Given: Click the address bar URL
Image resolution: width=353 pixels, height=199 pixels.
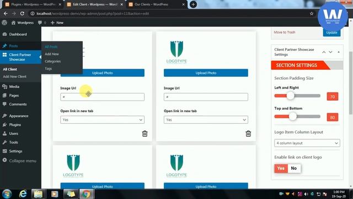Looking at the screenshot, I should pos(93,13).
